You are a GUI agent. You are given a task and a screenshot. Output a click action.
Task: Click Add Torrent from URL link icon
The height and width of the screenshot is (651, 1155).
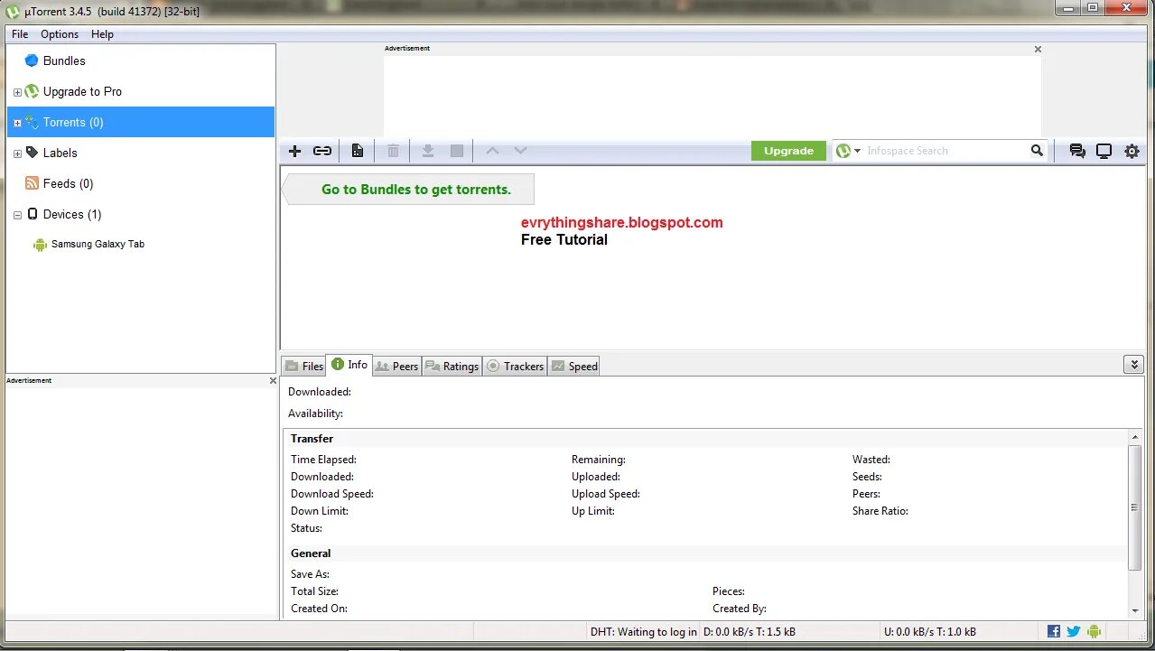[x=322, y=151]
